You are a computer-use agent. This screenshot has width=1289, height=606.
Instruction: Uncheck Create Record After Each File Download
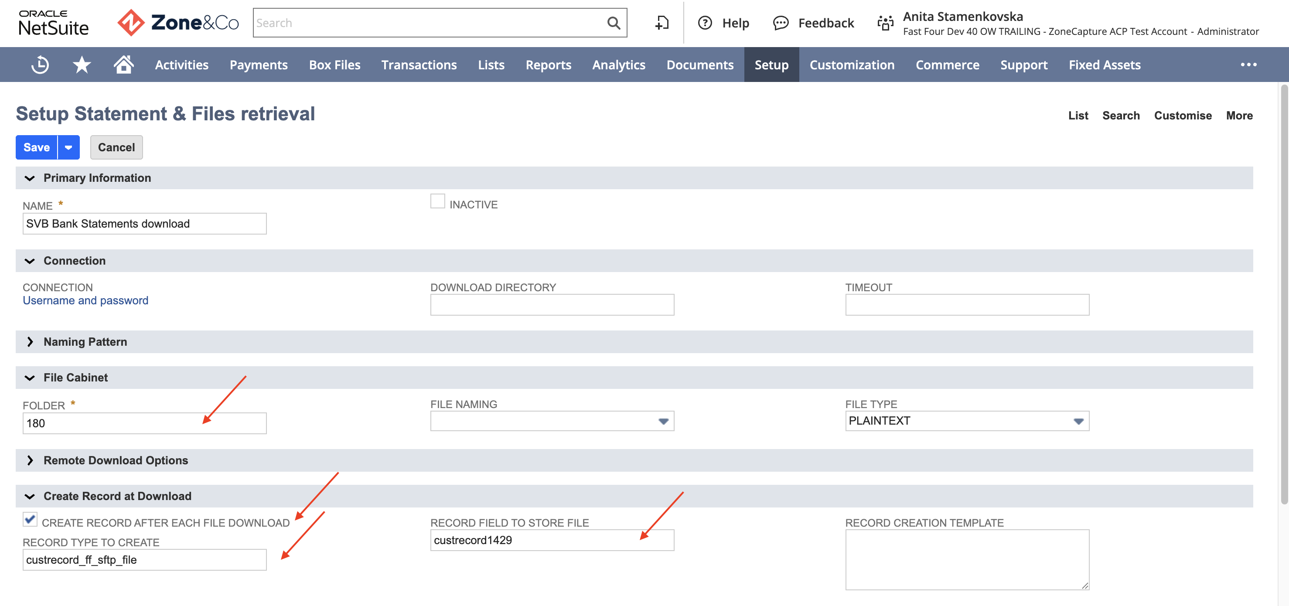30,519
